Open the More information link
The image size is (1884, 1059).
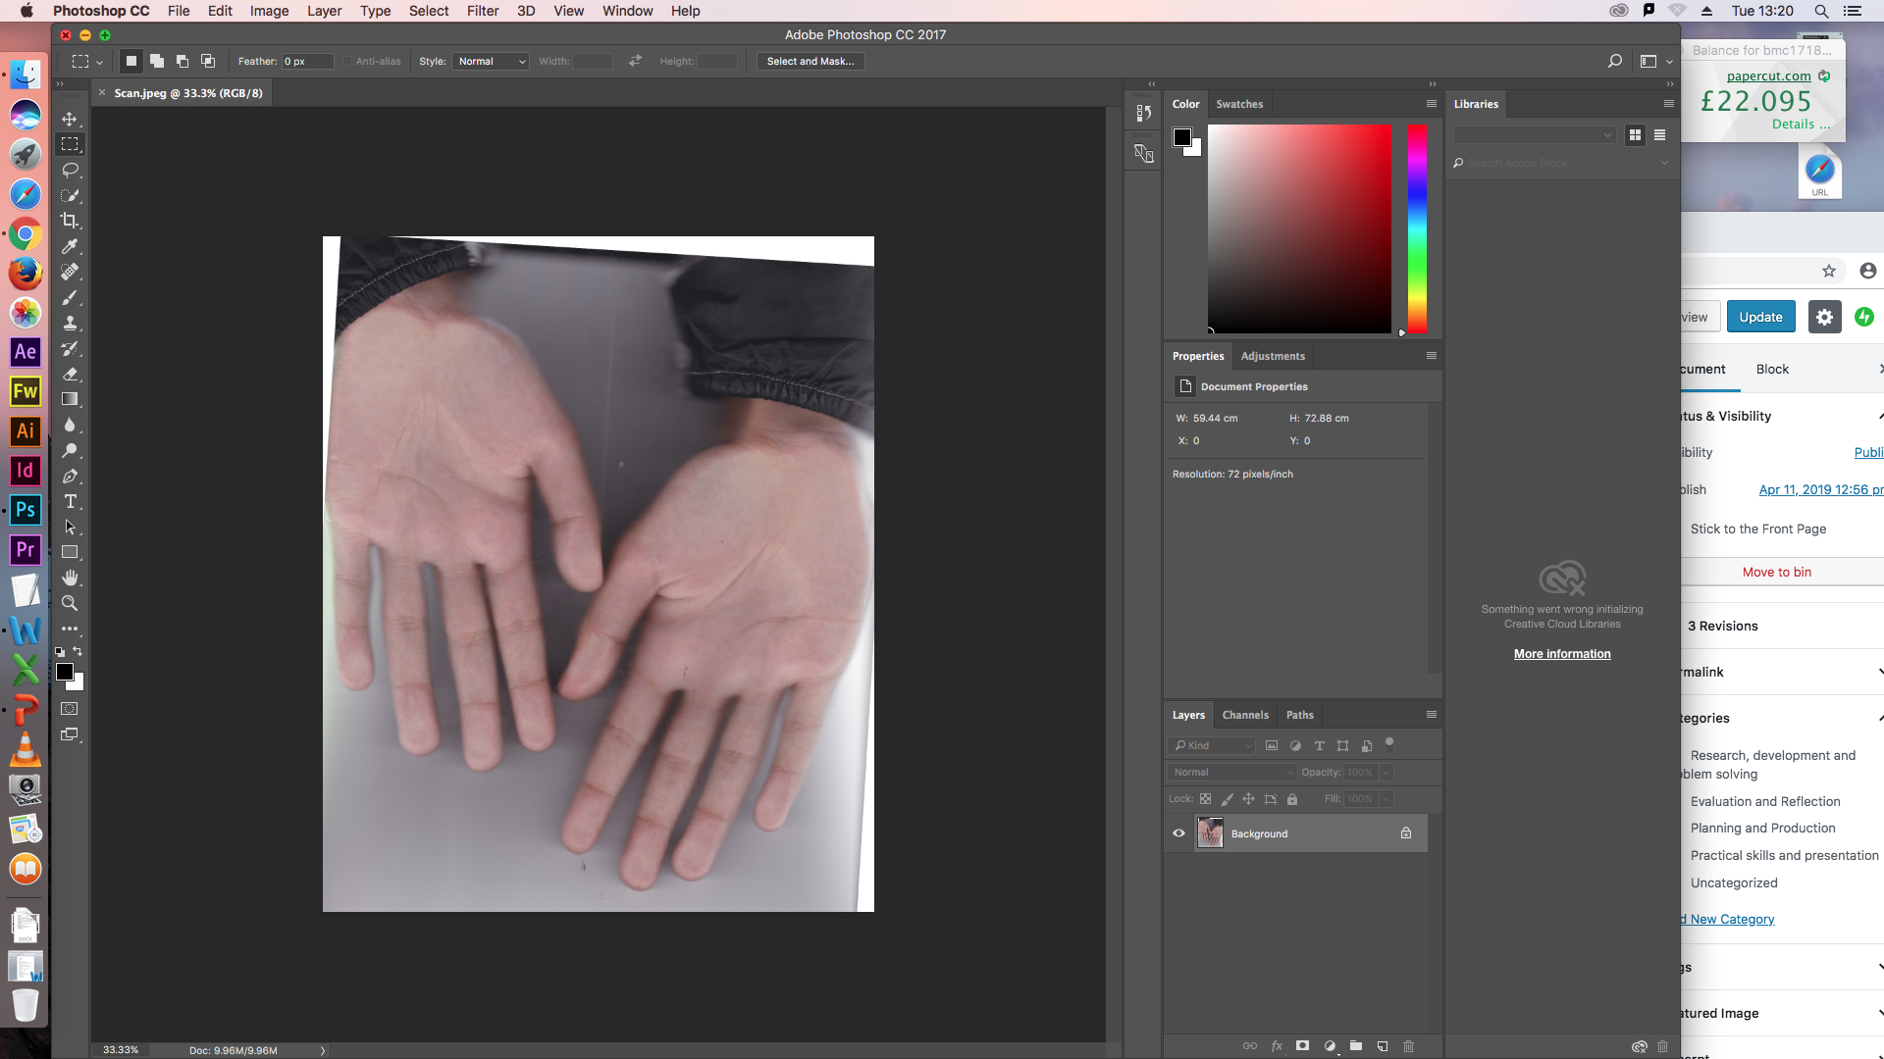coord(1561,654)
